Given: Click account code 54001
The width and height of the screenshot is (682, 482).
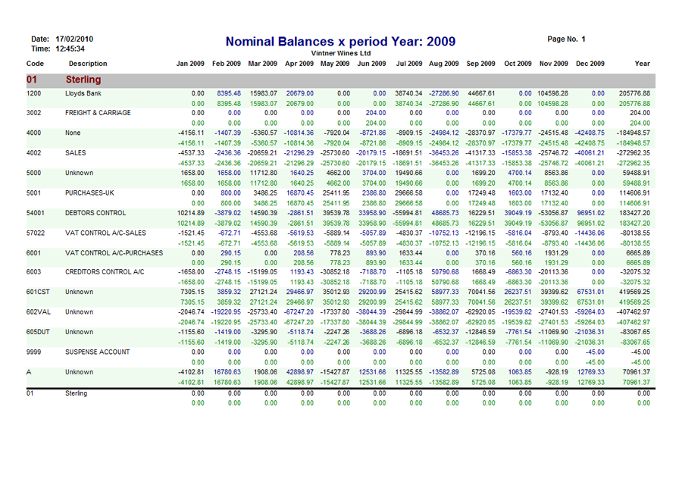Looking at the screenshot, I should click(x=35, y=213).
